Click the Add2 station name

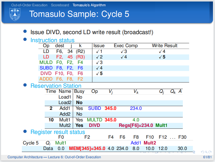[65, 114]
